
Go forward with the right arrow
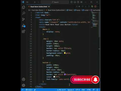pos(38,2)
